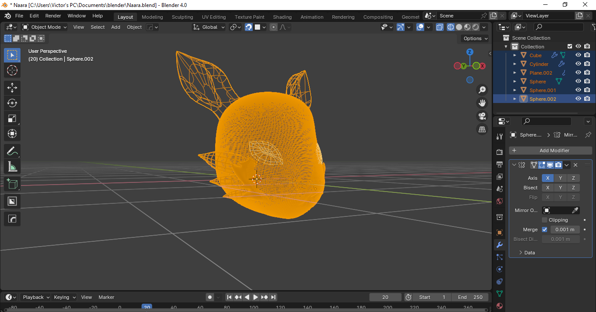The width and height of the screenshot is (596, 312).
Task: Pick mirror object with the eyedropper
Action: click(x=575, y=210)
